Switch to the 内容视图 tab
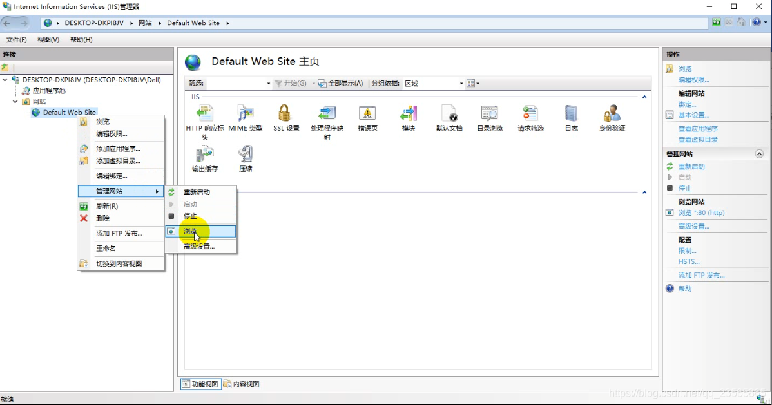Viewport: 772px width, 405px height. pyautogui.click(x=242, y=384)
